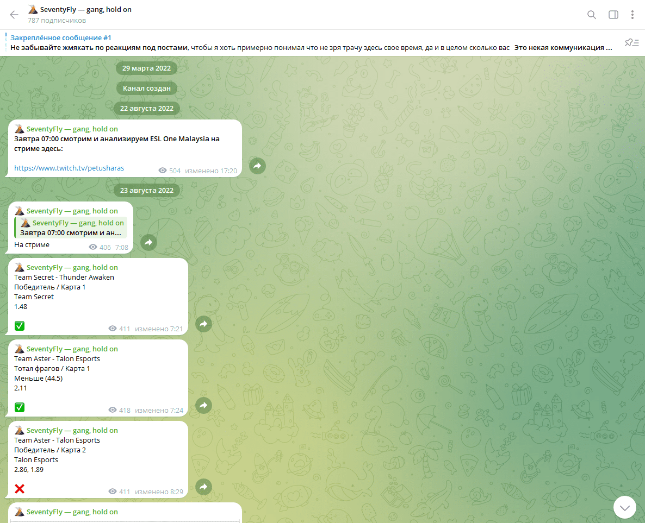Click sender name on Team Secret post
The image size is (645, 523).
click(x=72, y=267)
